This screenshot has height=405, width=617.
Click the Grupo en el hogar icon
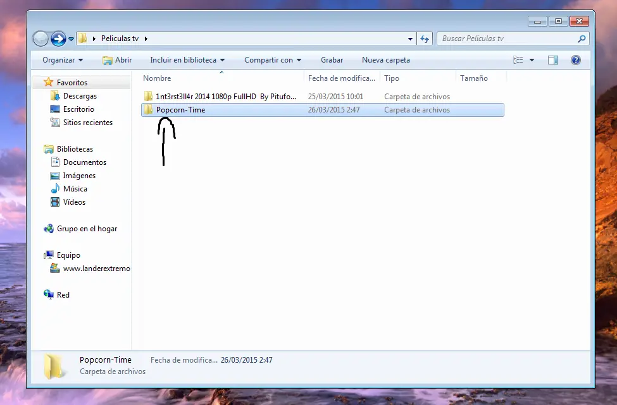tap(48, 229)
